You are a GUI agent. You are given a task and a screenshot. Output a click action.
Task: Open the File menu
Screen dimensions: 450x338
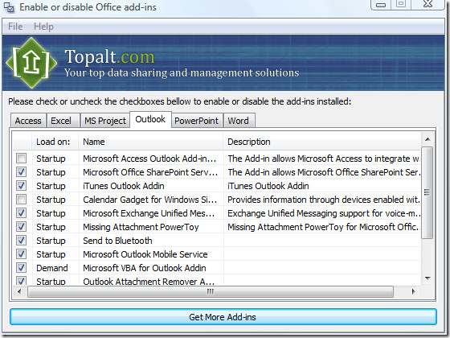click(15, 27)
